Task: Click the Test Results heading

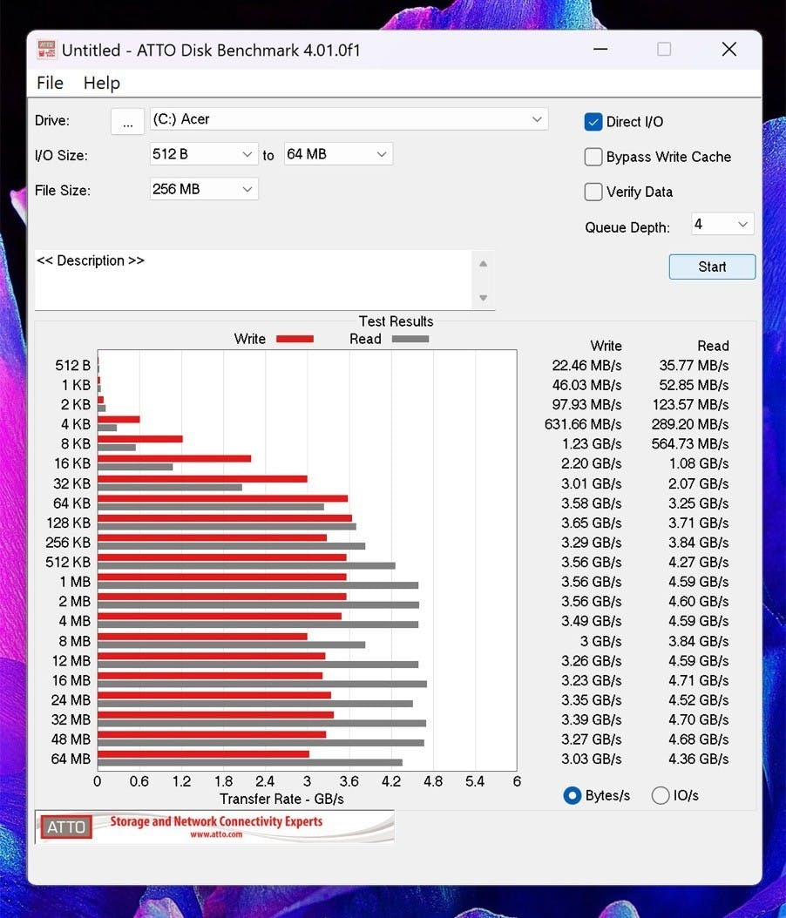Action: pyautogui.click(x=396, y=321)
